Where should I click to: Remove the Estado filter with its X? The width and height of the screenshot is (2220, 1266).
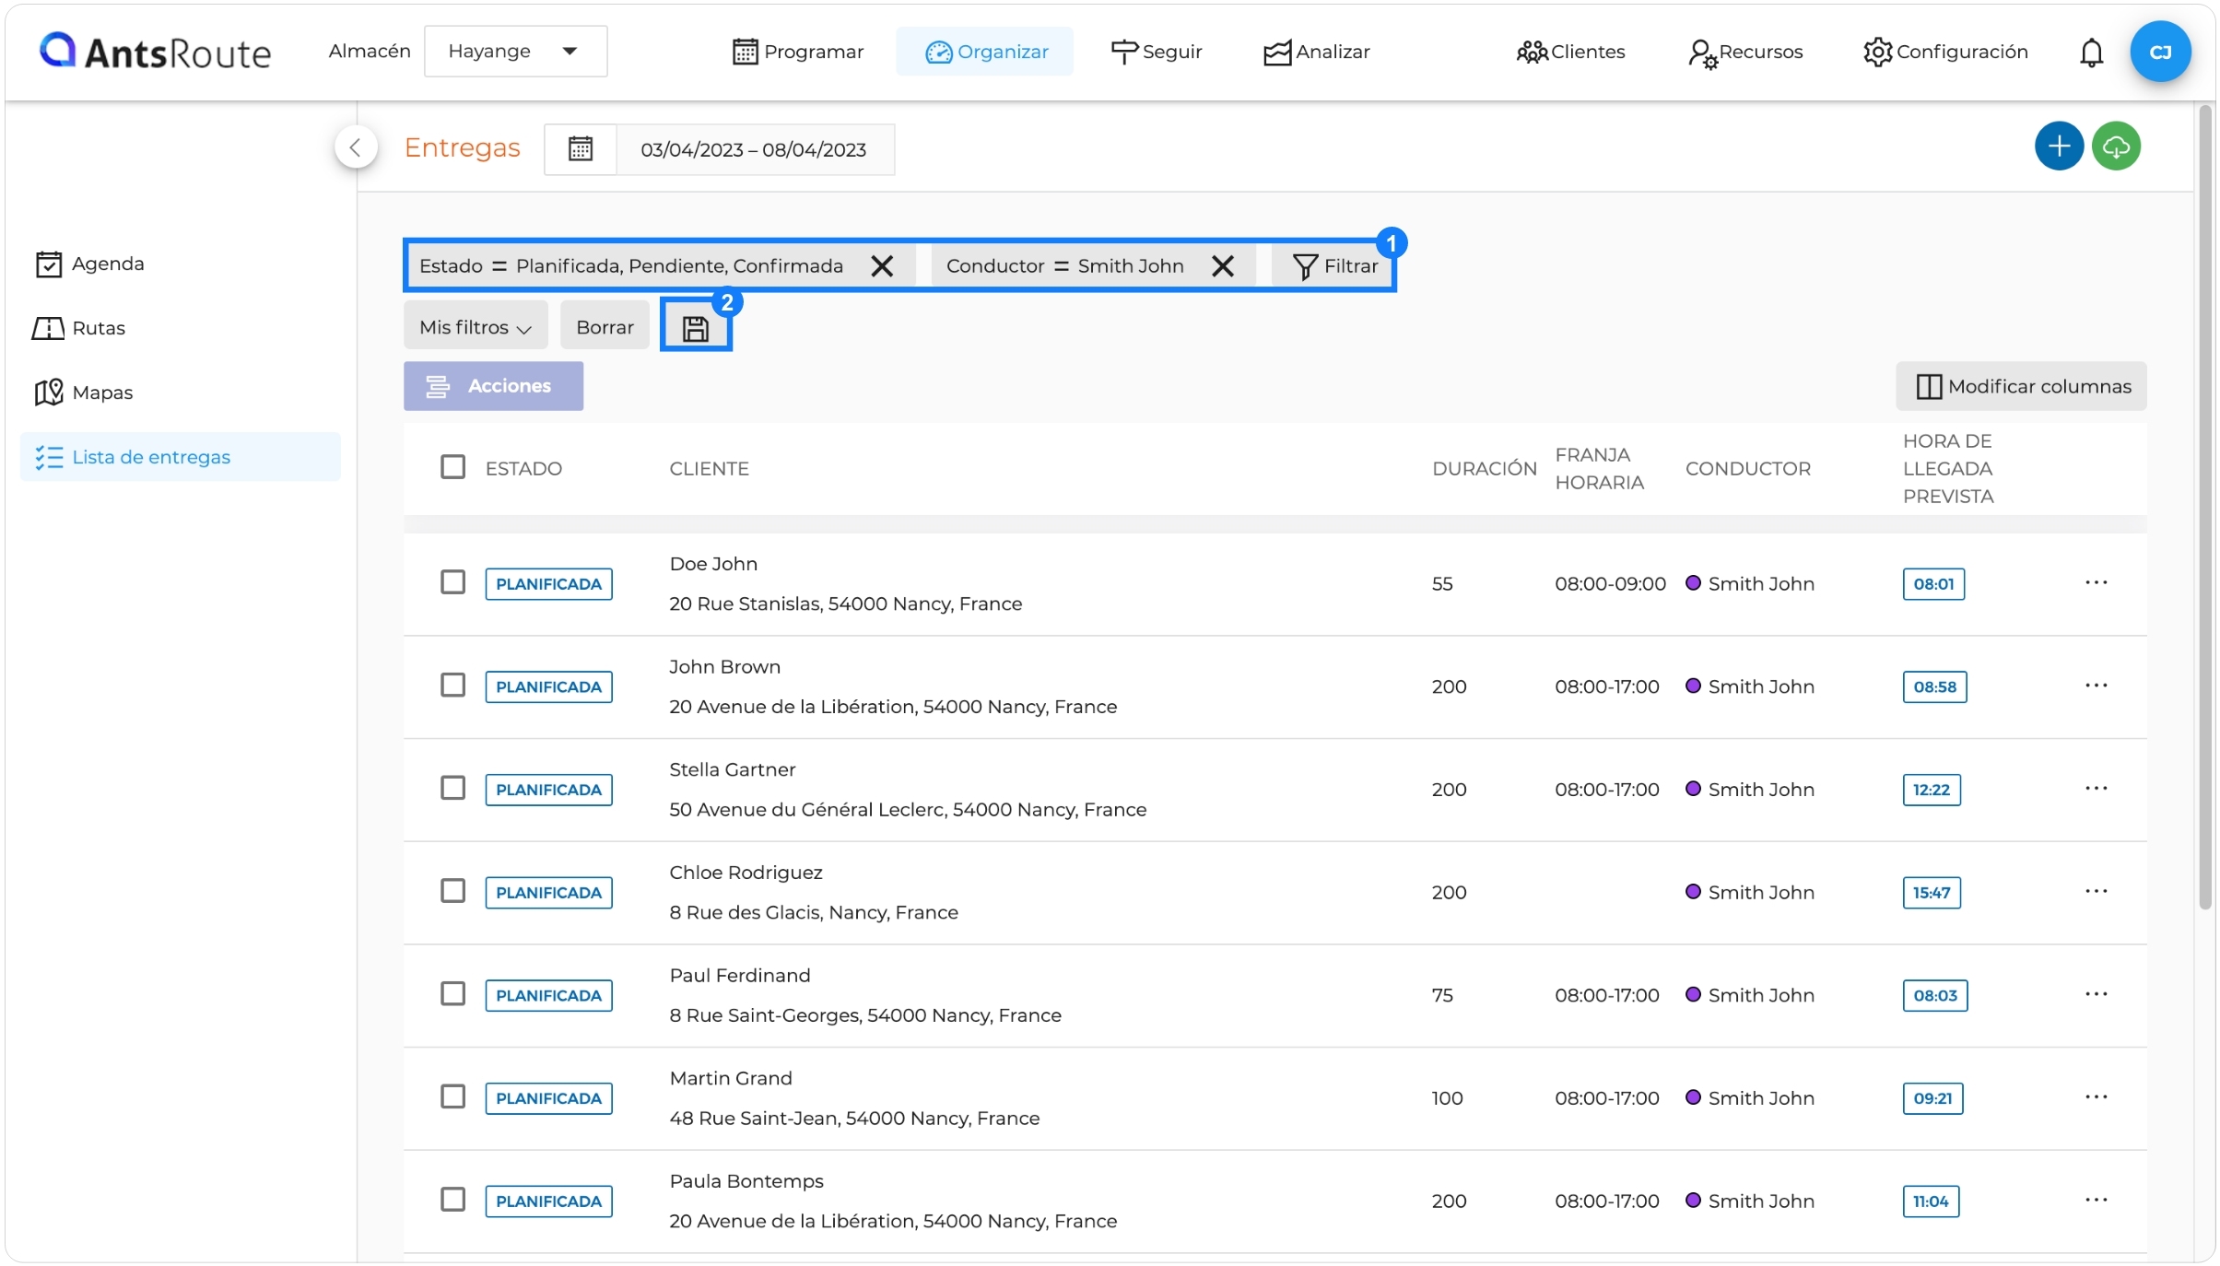(882, 266)
